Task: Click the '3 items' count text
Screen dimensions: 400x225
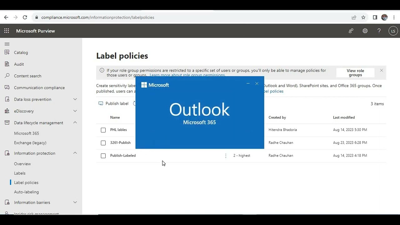Action: (x=377, y=104)
